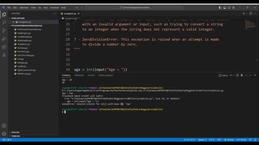
Task: Split the editor to the right
Action: [251, 13]
